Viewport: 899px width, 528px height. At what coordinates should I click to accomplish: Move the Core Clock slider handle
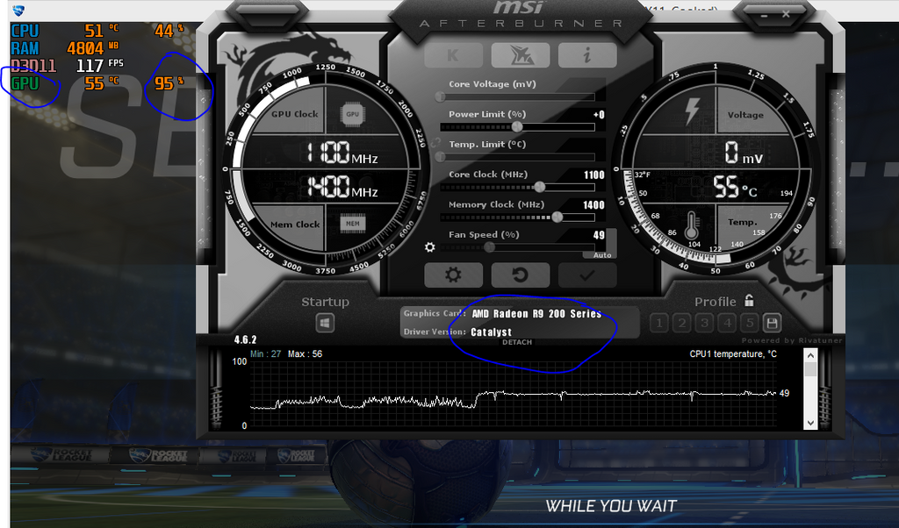(540, 187)
